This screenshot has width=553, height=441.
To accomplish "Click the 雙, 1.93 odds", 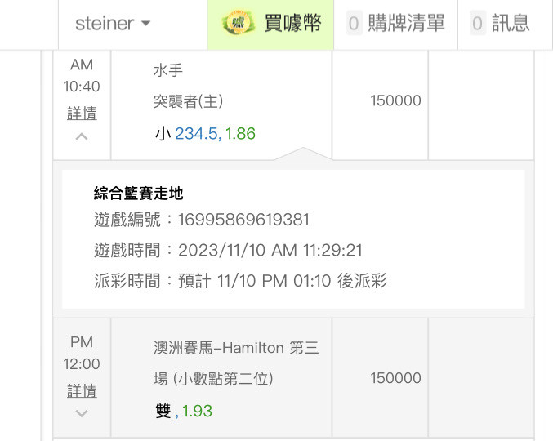I will coord(184,411).
